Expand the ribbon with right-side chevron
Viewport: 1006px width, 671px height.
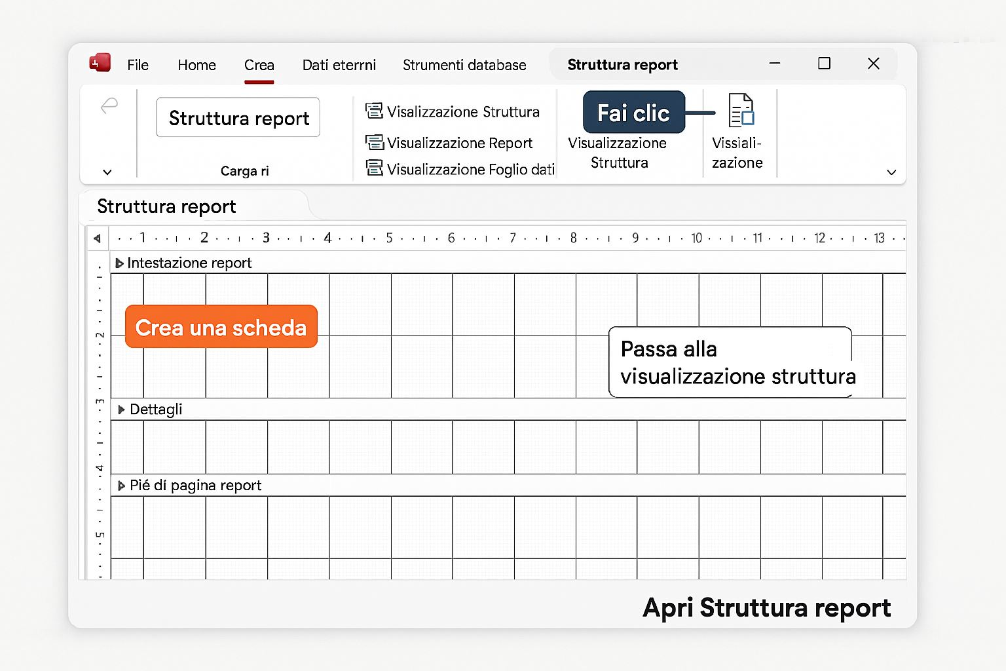point(891,172)
